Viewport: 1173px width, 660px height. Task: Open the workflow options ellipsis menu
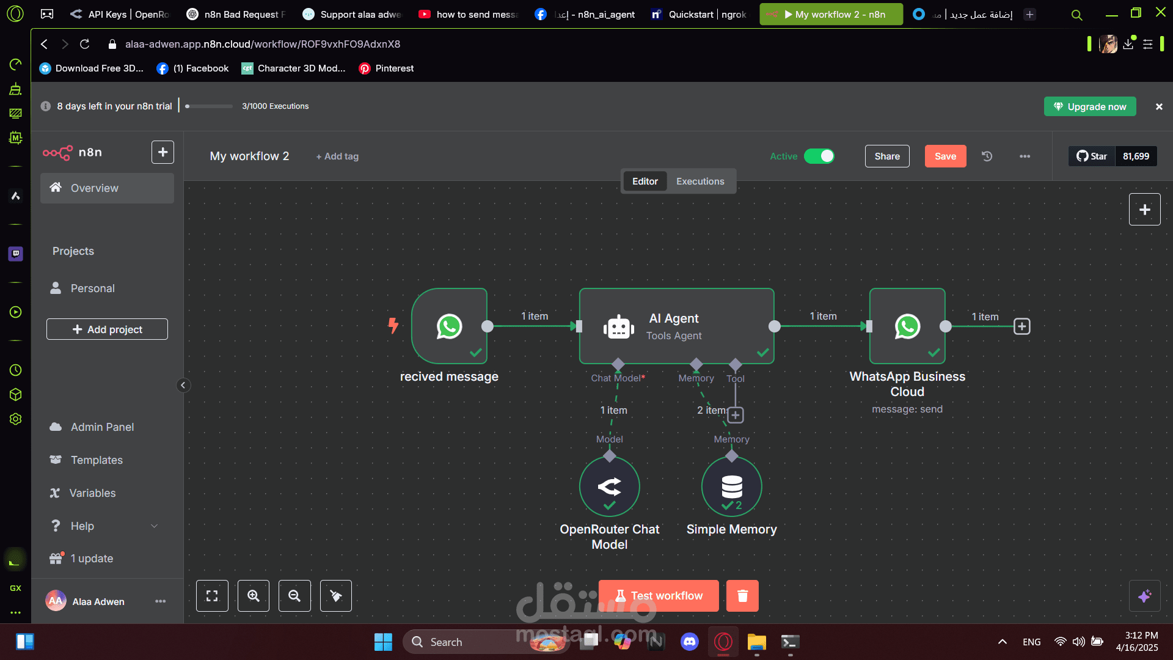coord(1025,156)
